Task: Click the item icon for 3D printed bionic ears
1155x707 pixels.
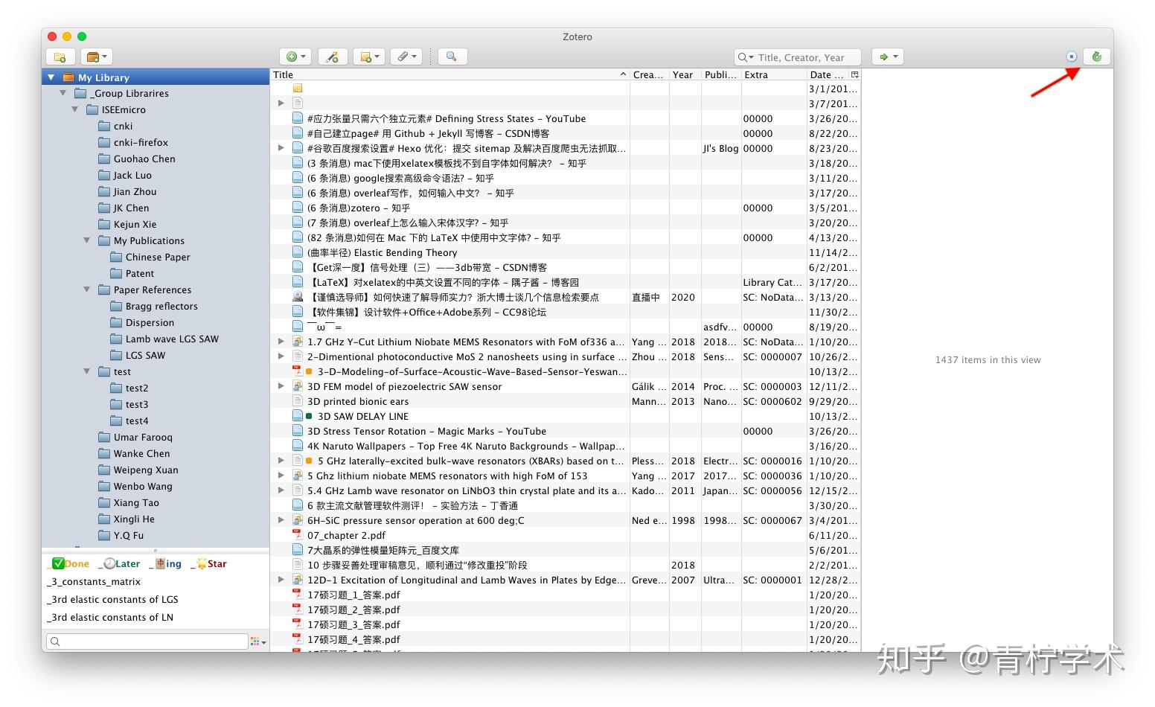Action: (298, 401)
